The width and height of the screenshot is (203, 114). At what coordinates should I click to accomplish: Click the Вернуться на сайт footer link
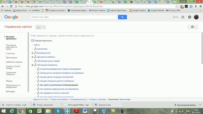point(41,99)
